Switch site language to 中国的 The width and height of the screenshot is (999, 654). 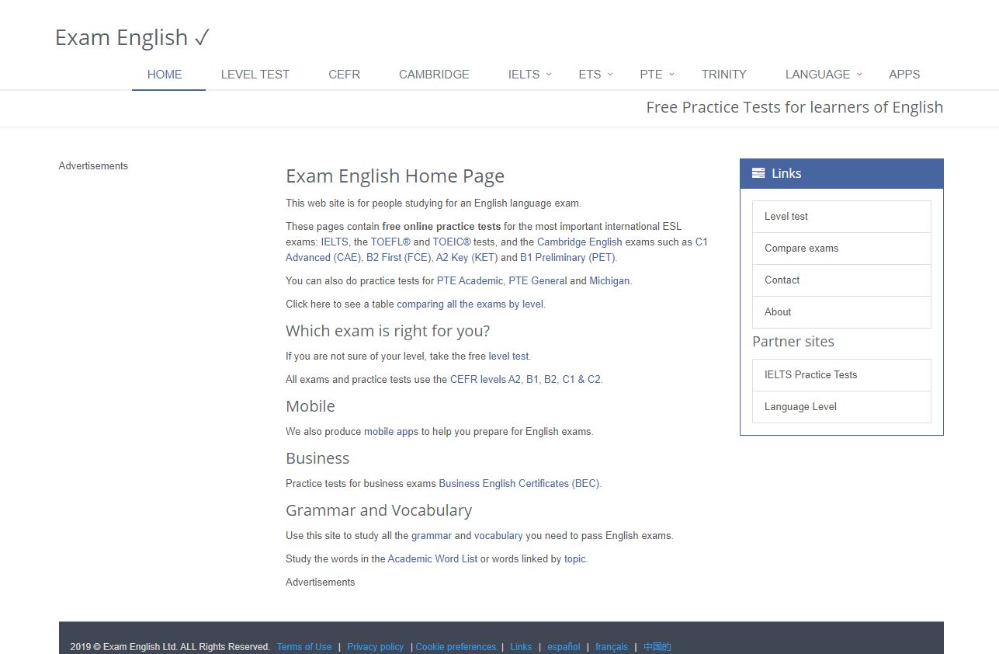[x=657, y=646]
